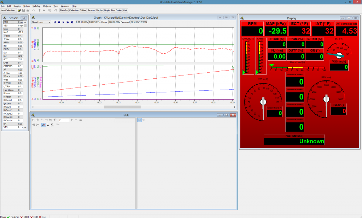Click the upload arrow icon in toolbar
362x218 pixels.
coord(34,10)
